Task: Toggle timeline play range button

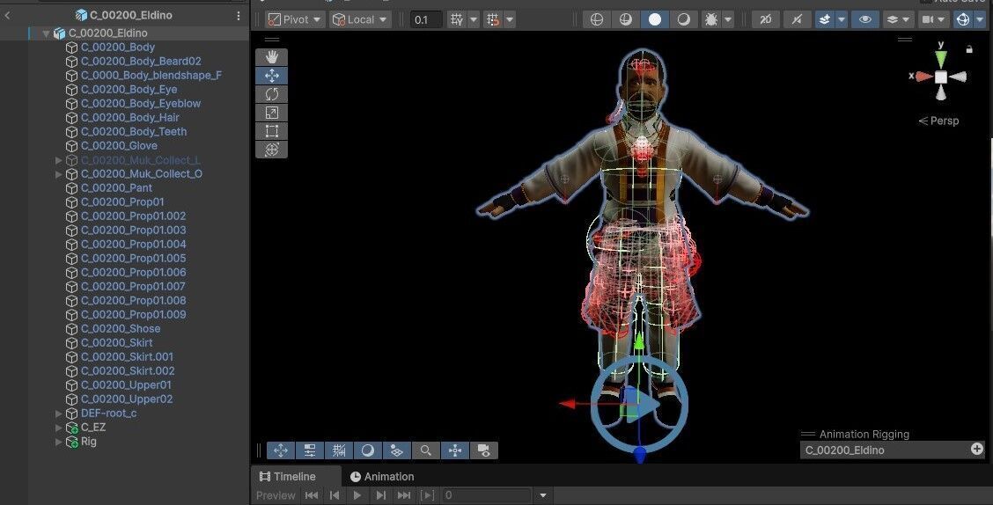Action: point(428,495)
